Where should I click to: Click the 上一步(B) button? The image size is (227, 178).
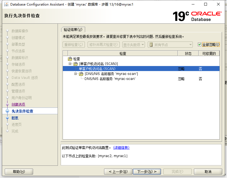(118, 172)
